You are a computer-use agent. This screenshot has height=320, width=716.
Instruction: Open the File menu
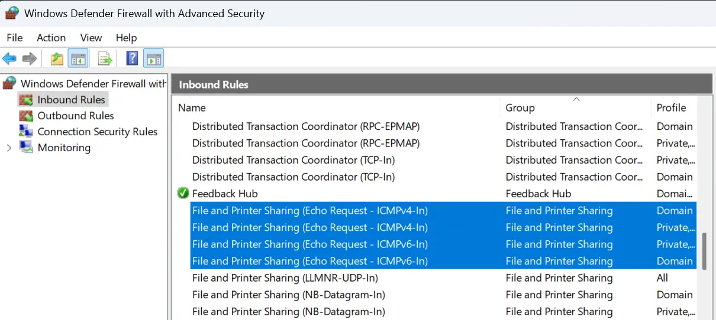coord(15,37)
